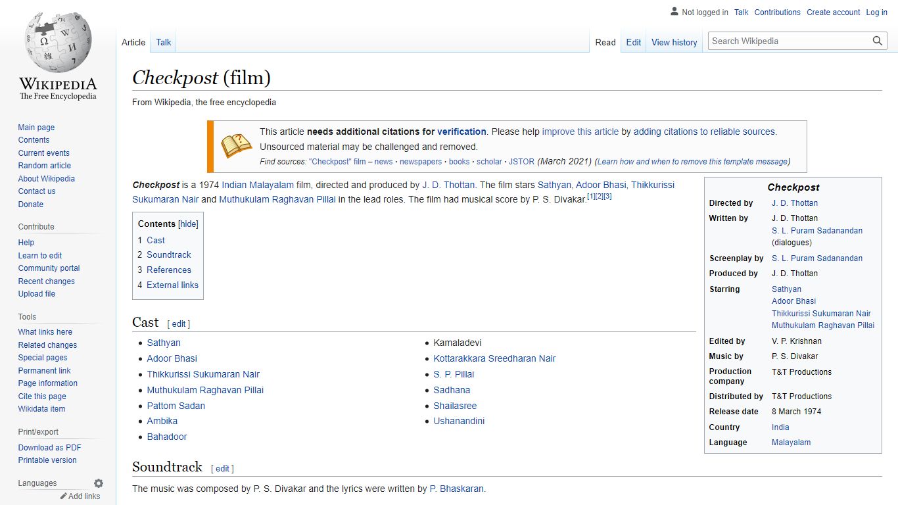
Task: Open Page information link
Action: coord(48,383)
